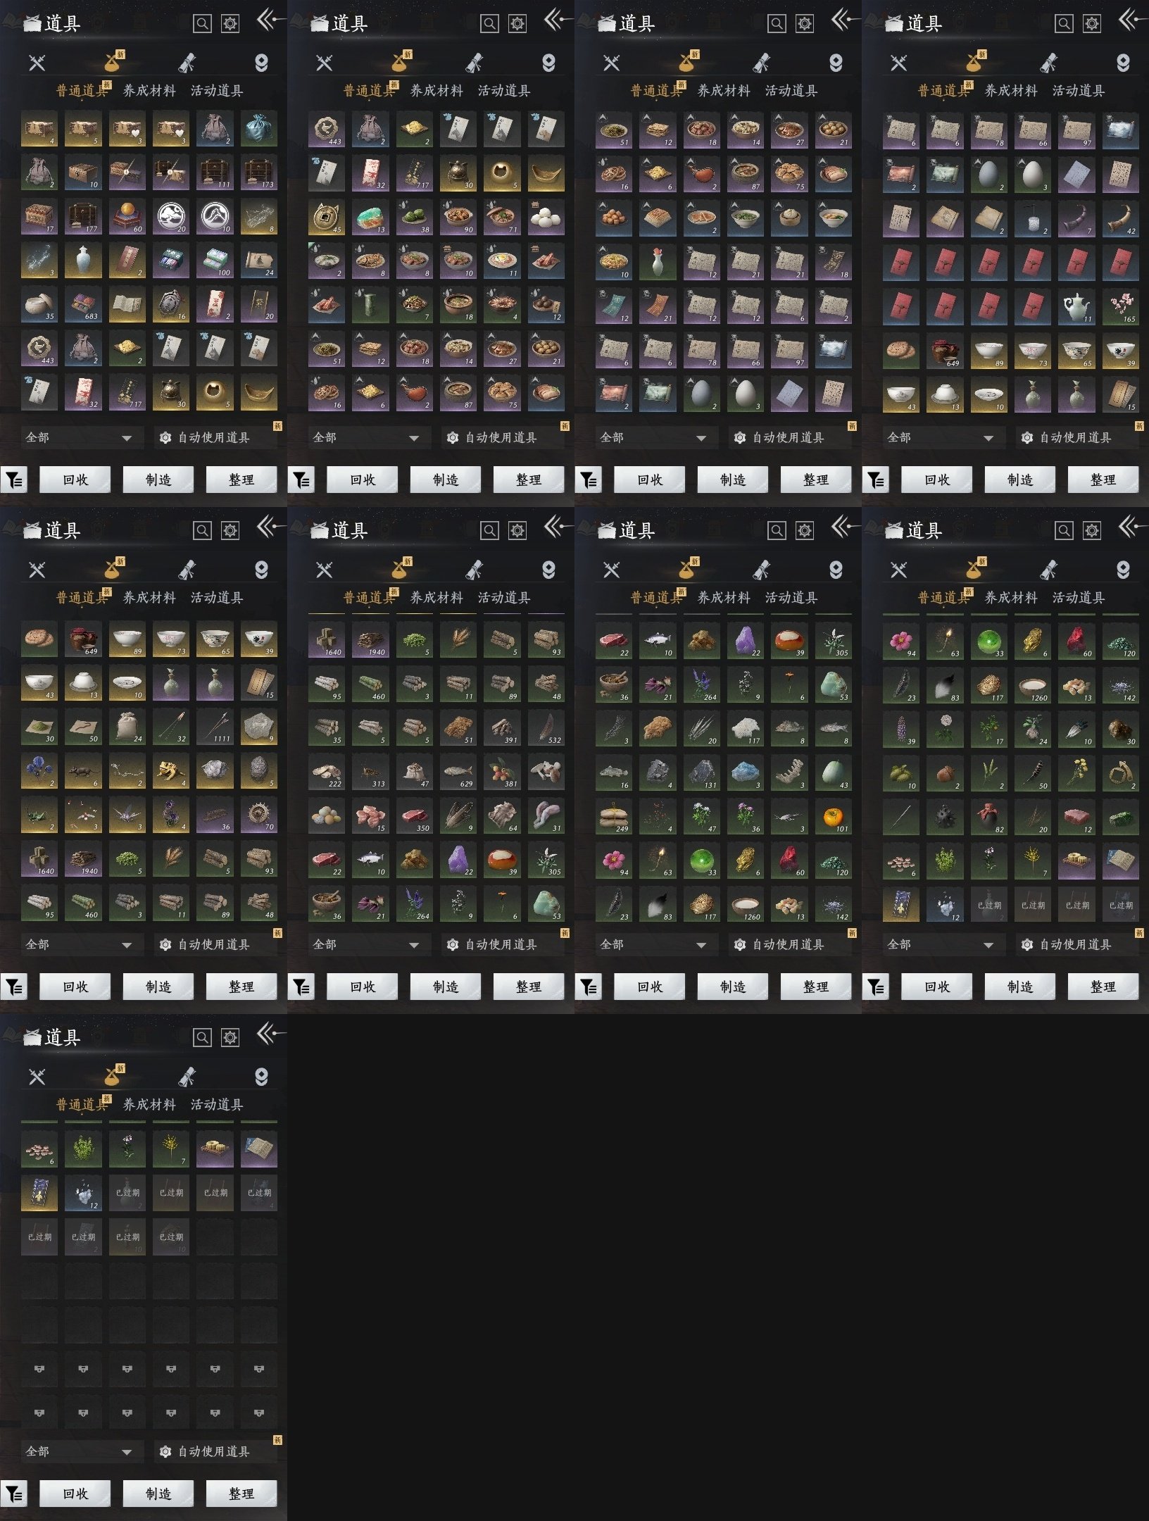Expand 全部 dropdown in the panel with locked slots
The width and height of the screenshot is (1149, 1521).
pyautogui.click(x=79, y=1451)
